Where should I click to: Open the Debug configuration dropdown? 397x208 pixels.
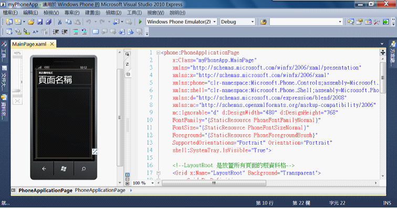click(x=253, y=22)
